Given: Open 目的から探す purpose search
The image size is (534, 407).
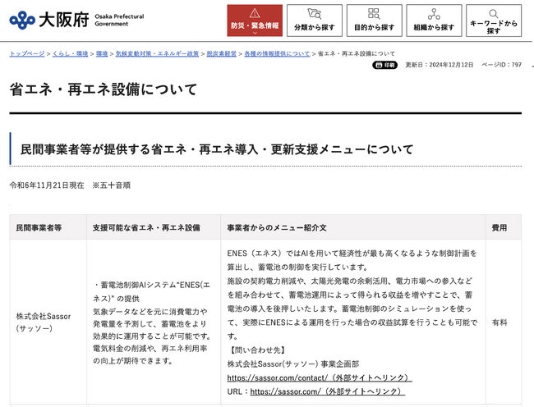Looking at the screenshot, I should coord(375,21).
